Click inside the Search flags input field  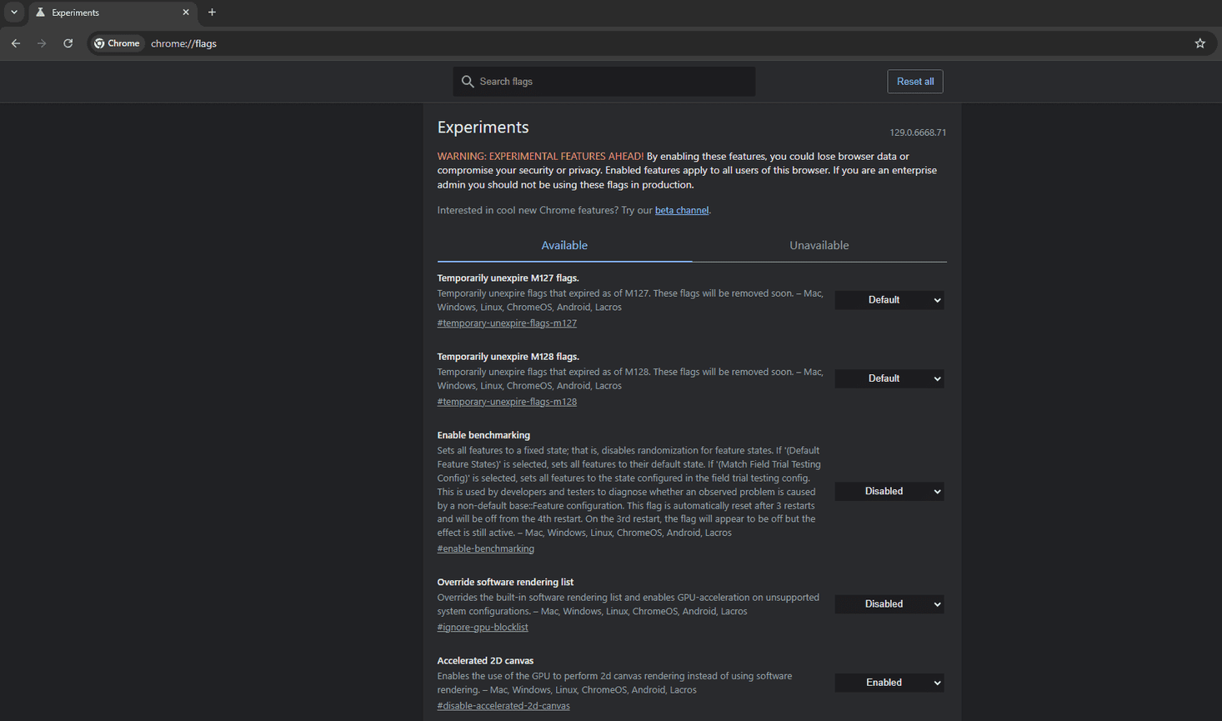click(603, 81)
